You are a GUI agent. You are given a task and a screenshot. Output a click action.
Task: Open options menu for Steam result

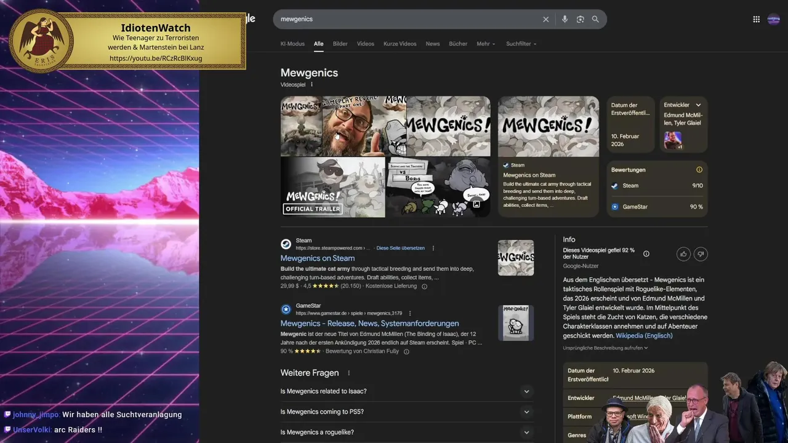click(x=433, y=248)
